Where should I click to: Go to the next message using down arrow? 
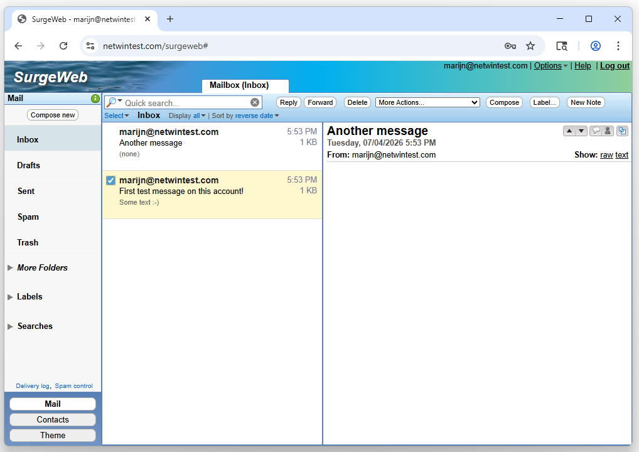(x=581, y=131)
